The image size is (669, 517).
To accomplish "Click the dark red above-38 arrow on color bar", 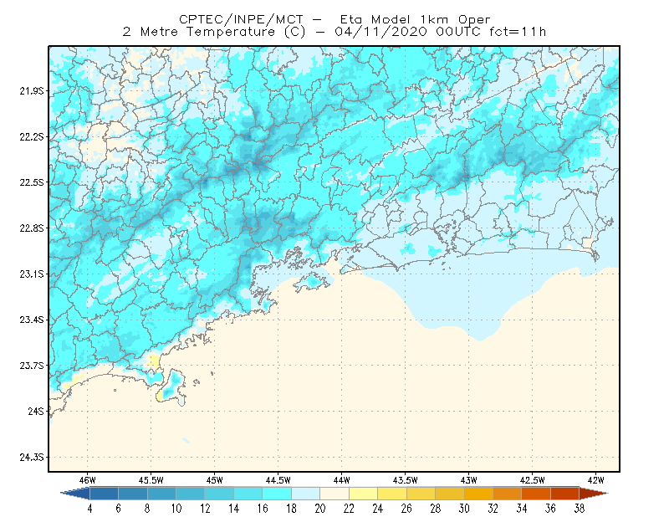I will coord(593,494).
